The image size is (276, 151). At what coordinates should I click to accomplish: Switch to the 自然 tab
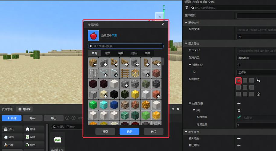147,53
